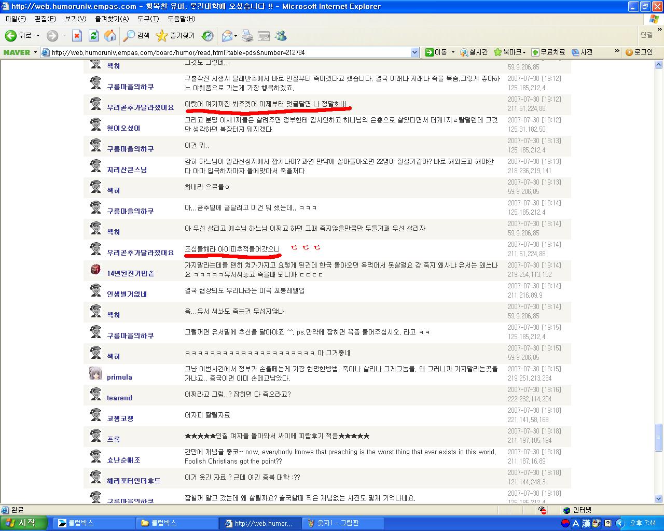Open the 북마크 dropdown in Naver toolbar
Image resolution: width=664 pixels, height=531 pixels.
(510, 52)
